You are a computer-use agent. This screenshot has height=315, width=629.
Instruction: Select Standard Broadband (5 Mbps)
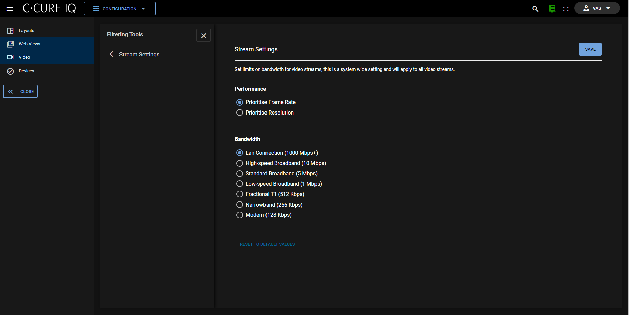(240, 174)
